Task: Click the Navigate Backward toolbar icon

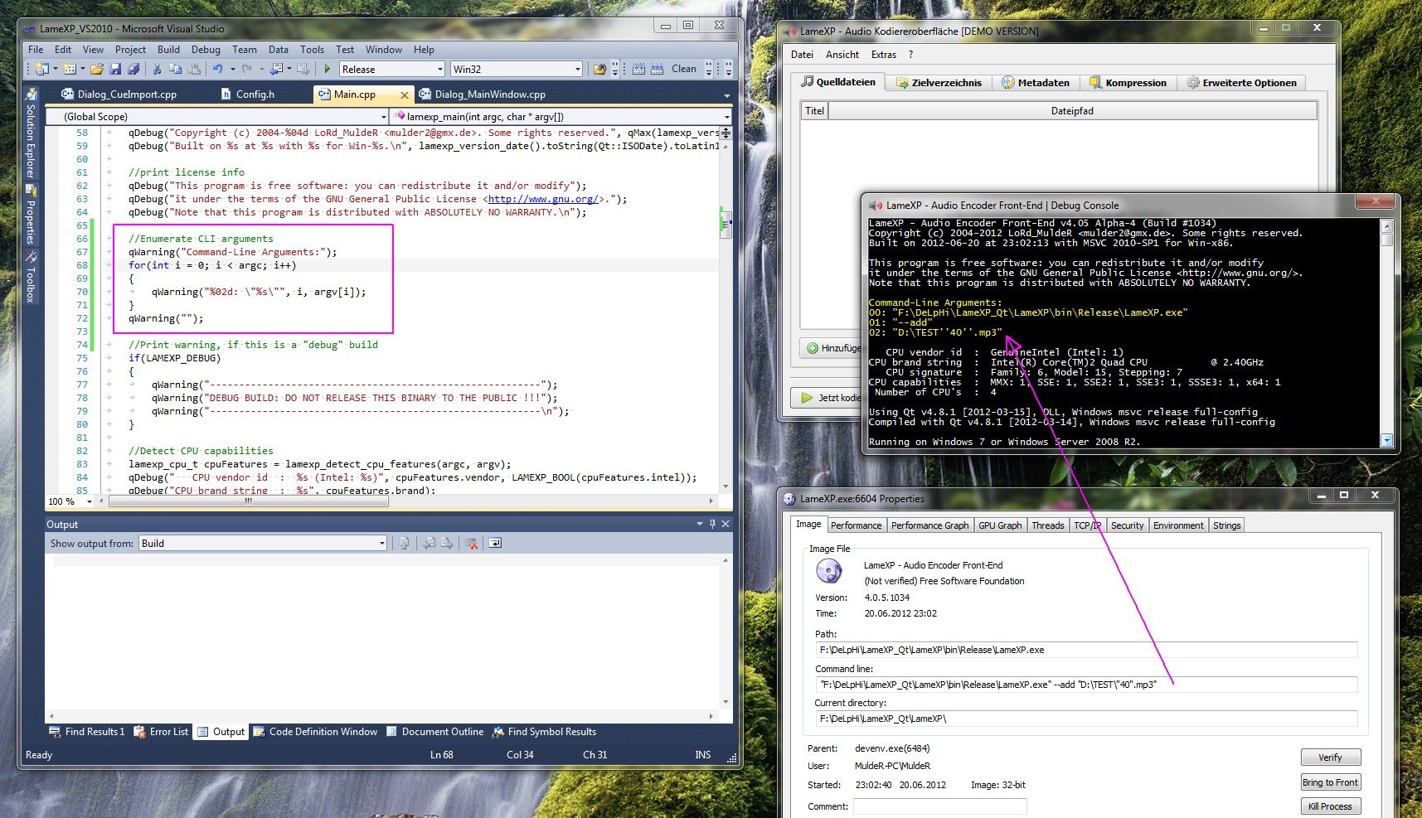Action: click(276, 69)
